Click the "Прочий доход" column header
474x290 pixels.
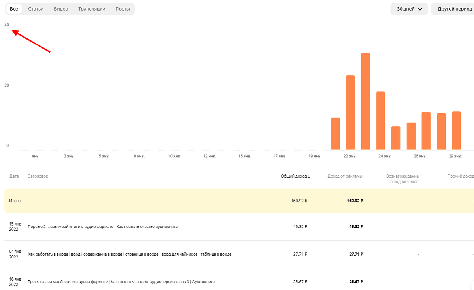pos(461,176)
